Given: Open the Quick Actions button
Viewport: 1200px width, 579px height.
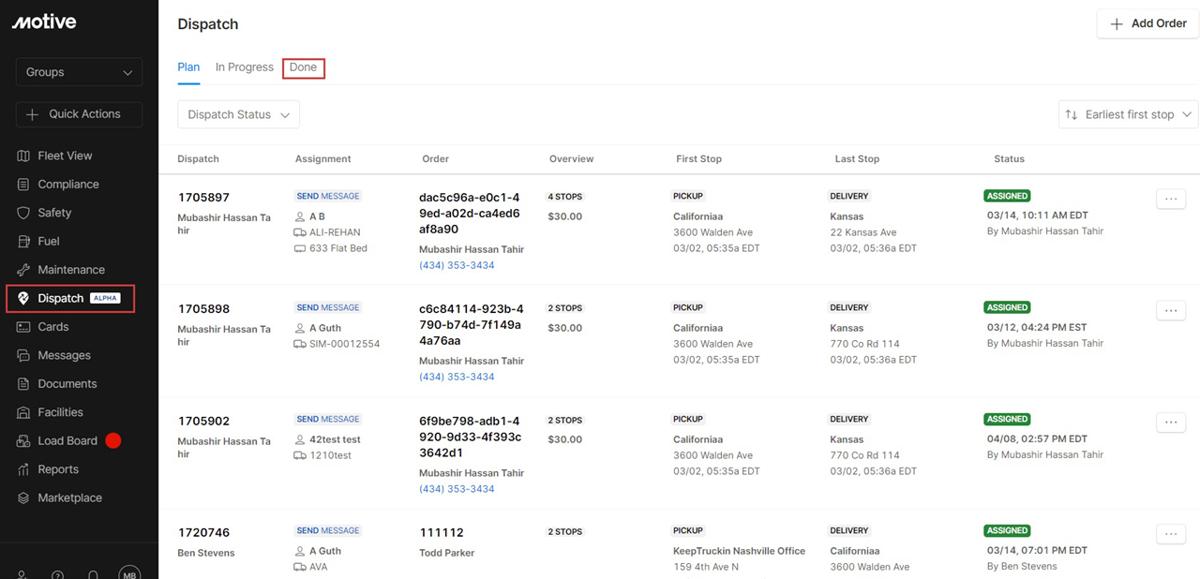Looking at the screenshot, I should tap(79, 114).
